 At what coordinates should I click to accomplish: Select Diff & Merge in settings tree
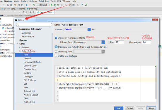[x=30, y=80]
